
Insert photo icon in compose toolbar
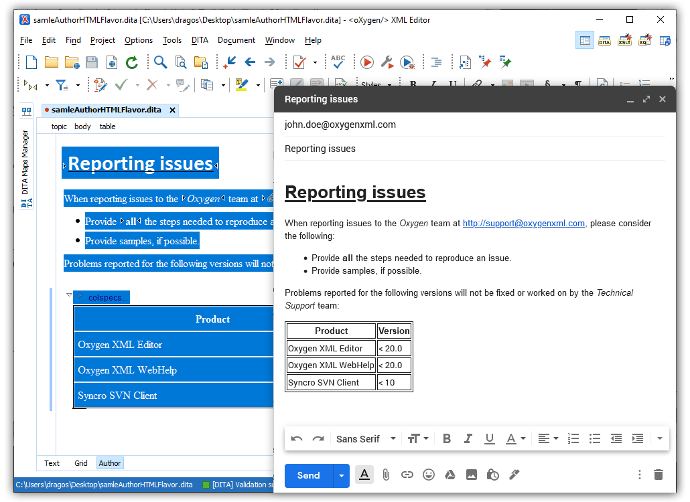coord(472,475)
